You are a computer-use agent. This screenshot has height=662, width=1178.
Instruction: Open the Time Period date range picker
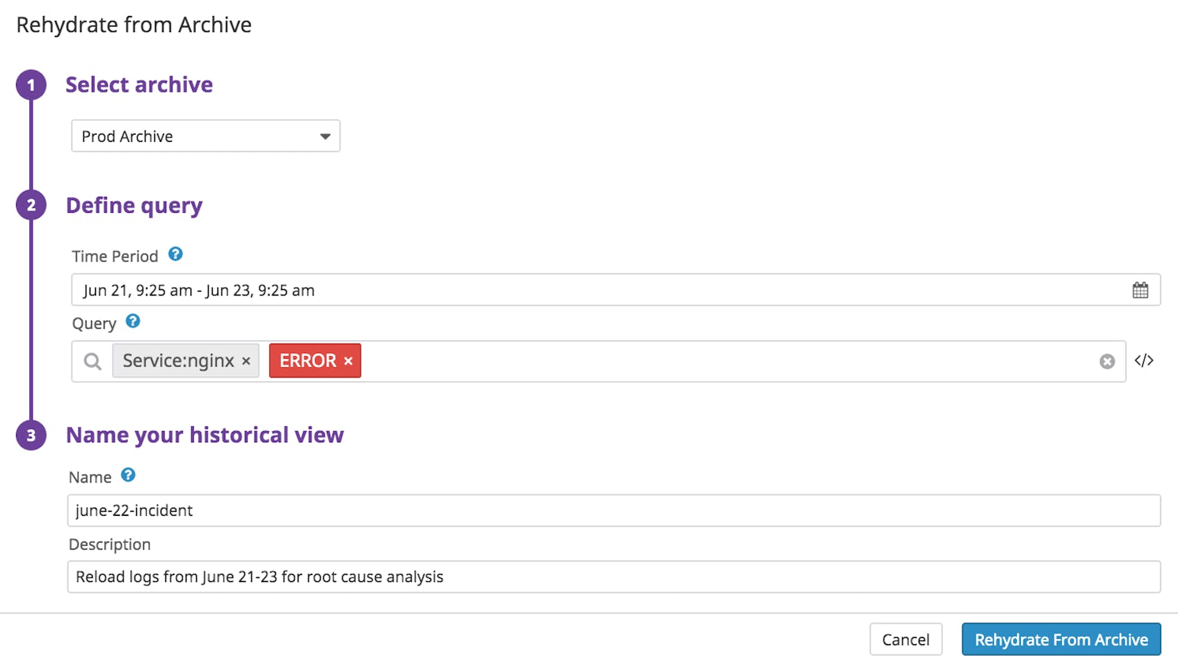pyautogui.click(x=487, y=289)
